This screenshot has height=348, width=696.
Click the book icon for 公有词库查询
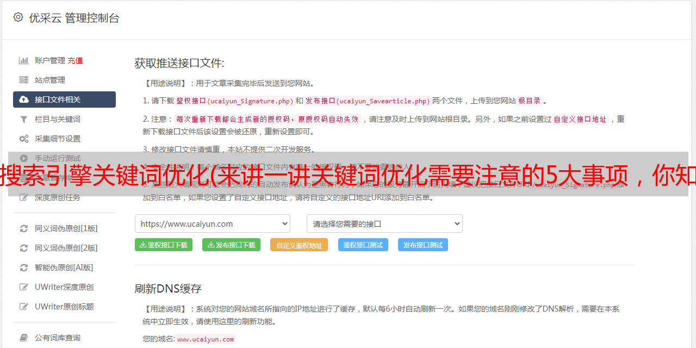(24, 338)
